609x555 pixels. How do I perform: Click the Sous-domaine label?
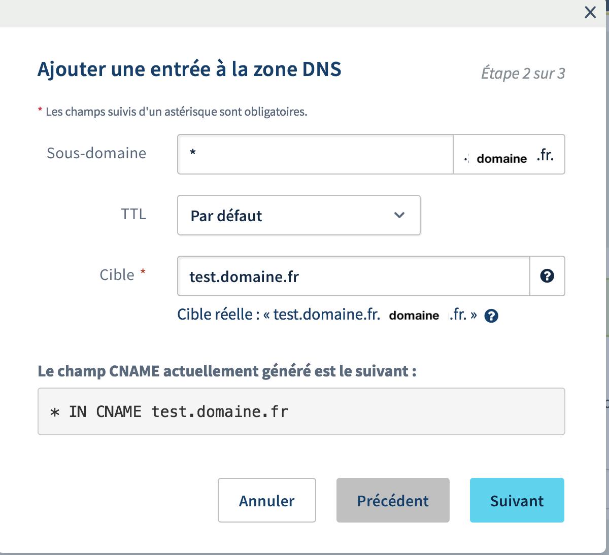pos(96,153)
